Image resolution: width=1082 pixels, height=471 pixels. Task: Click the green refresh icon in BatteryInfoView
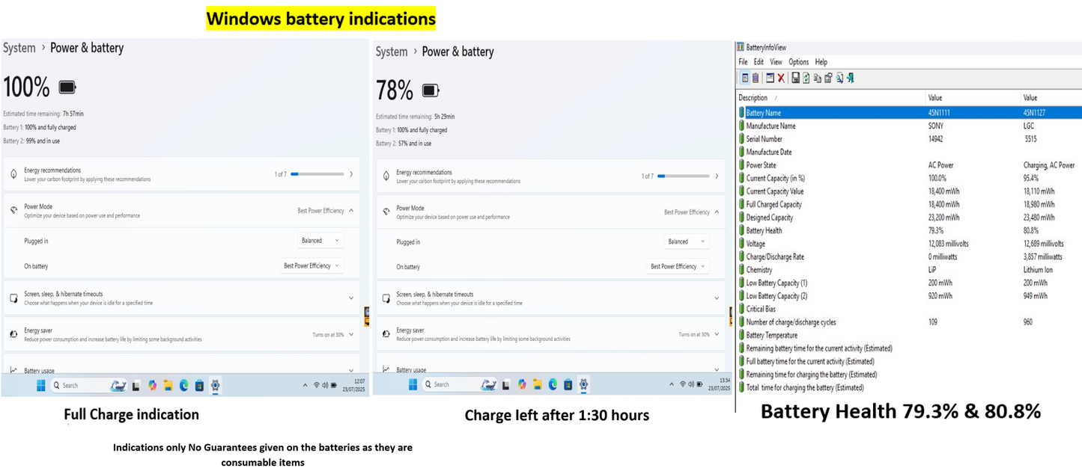(806, 78)
